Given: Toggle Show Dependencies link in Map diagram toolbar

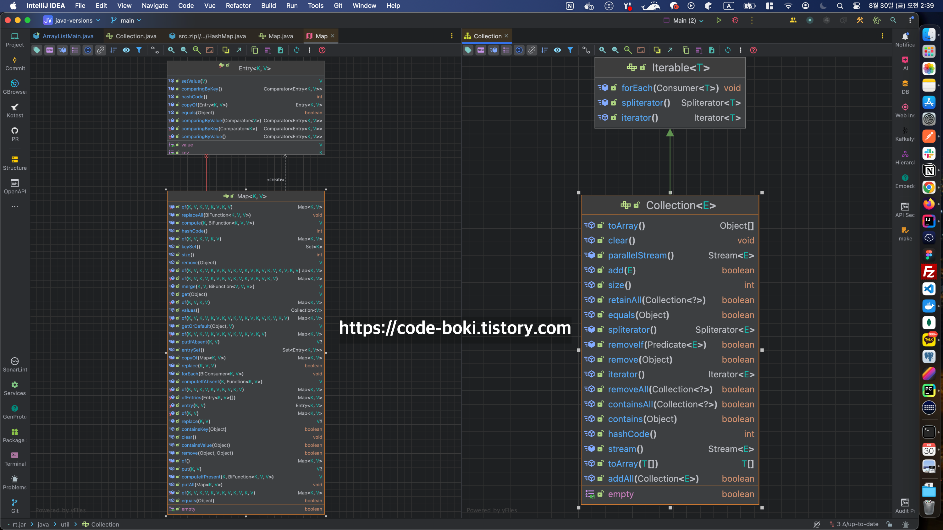Looking at the screenshot, I should (100, 50).
